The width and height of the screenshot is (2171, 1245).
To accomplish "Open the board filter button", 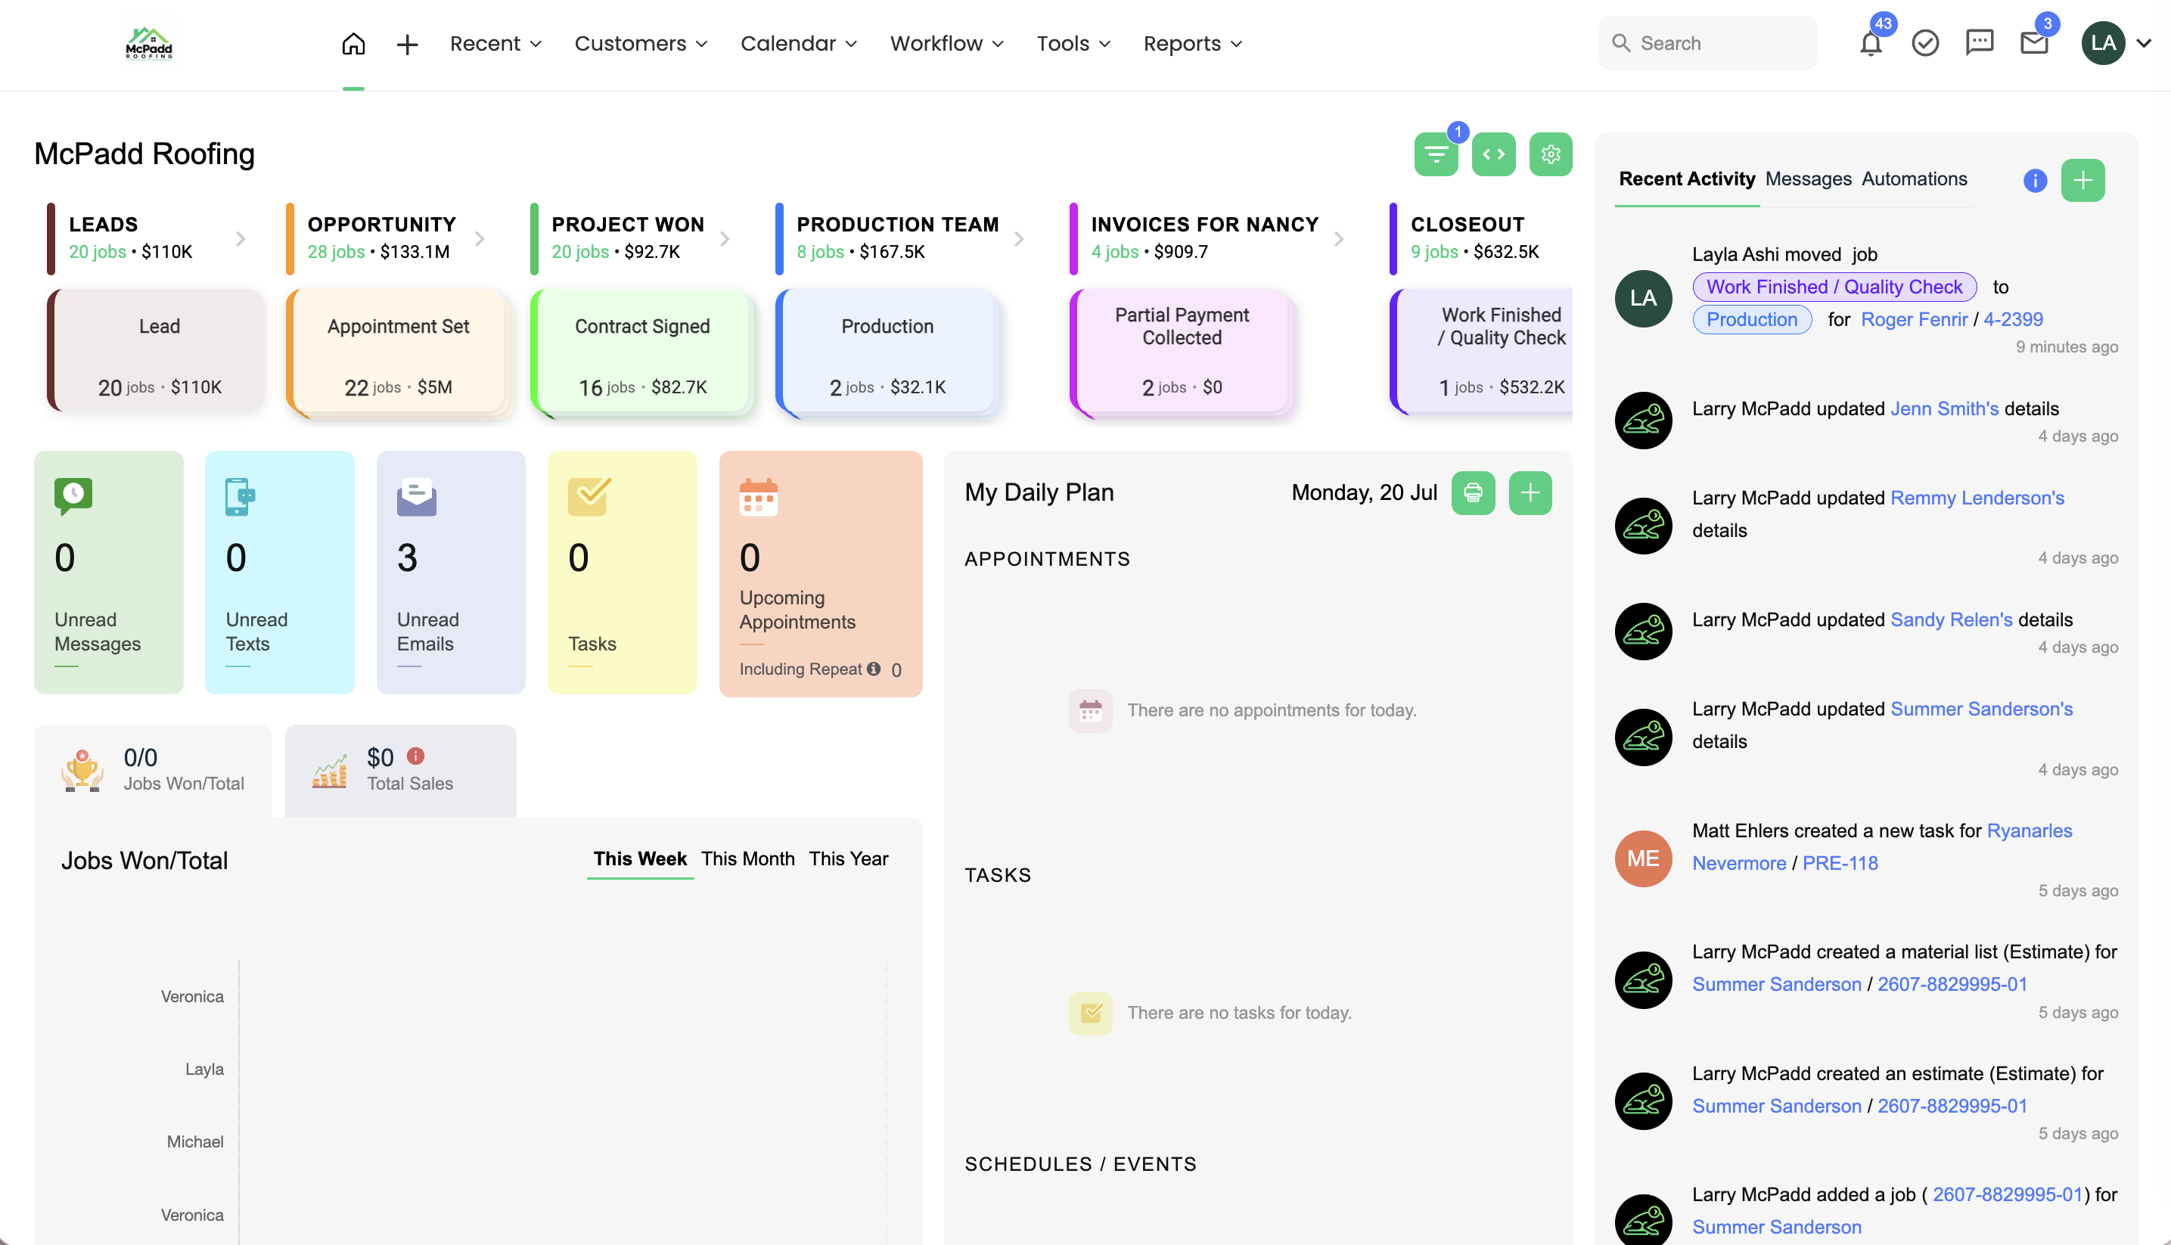I will point(1436,155).
